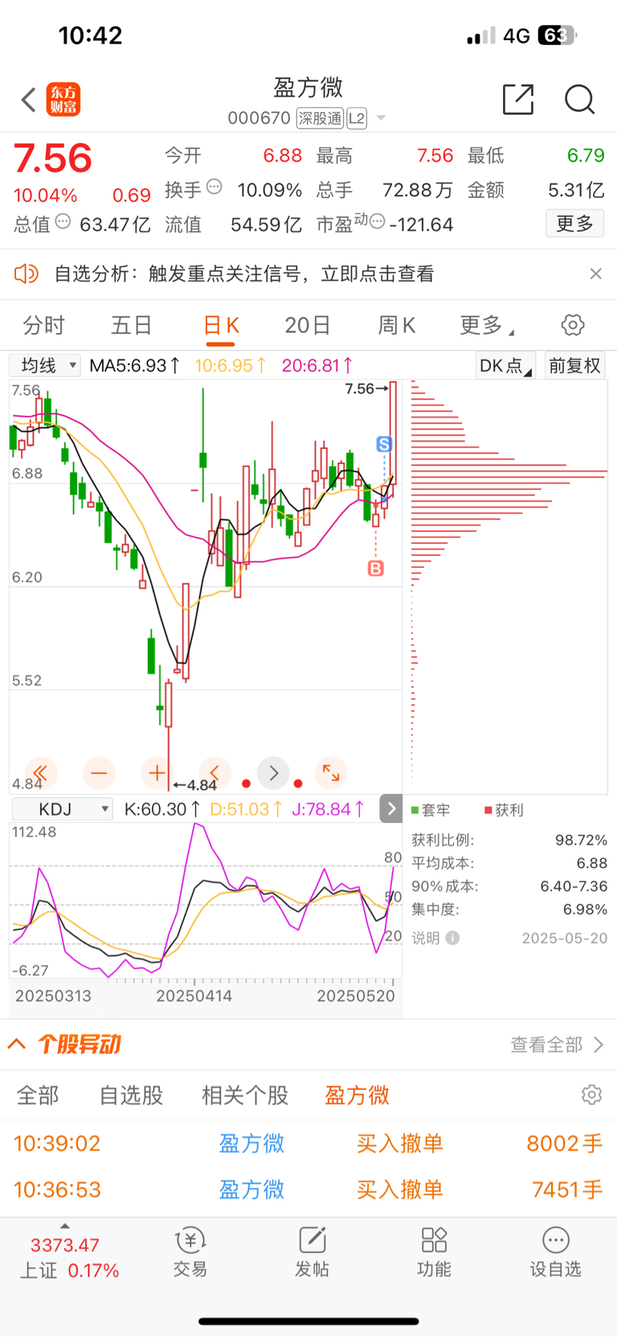The width and height of the screenshot is (617, 1337).
Task: Tap the gray arrow beside KDJ values
Action: (390, 808)
